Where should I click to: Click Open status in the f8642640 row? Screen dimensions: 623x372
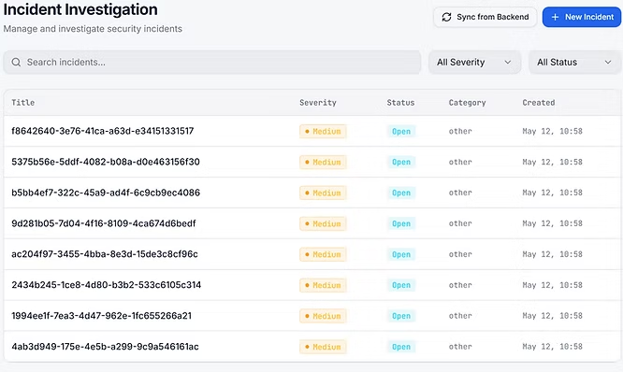pos(401,132)
